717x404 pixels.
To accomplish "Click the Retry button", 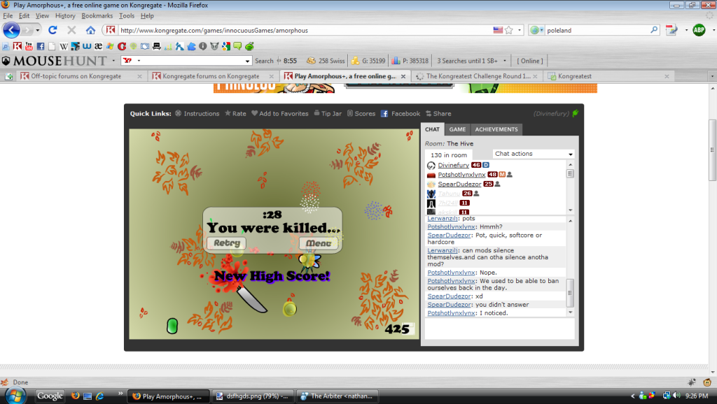I will 227,243.
